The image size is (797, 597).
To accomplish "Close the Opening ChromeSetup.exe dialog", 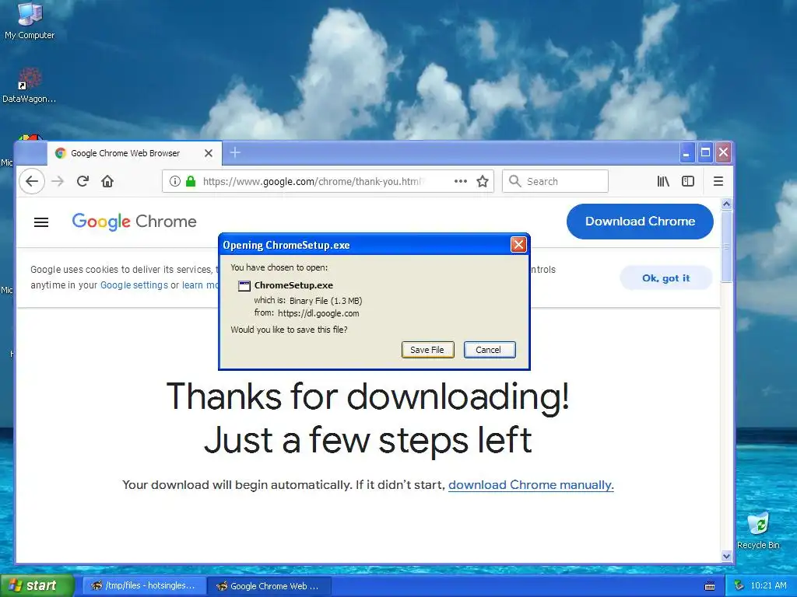I will (518, 245).
